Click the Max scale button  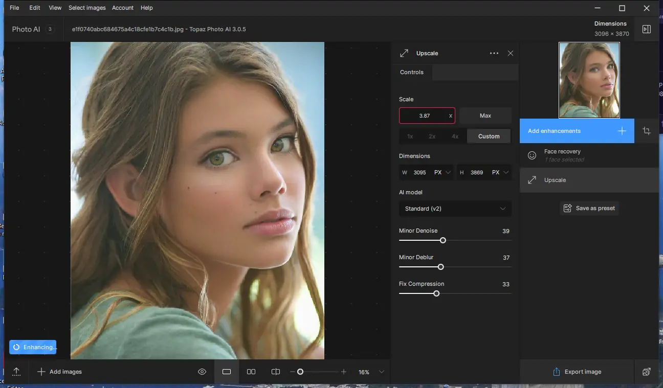tap(484, 116)
